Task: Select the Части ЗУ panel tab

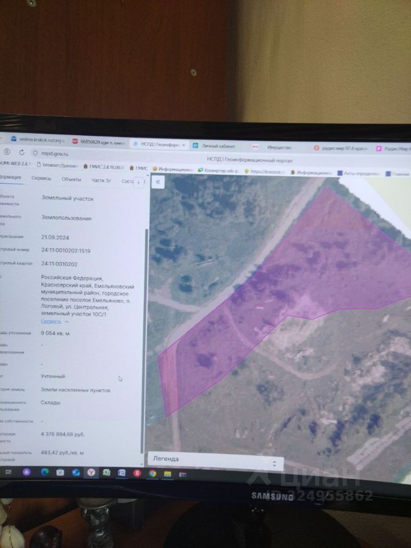Action: click(102, 180)
